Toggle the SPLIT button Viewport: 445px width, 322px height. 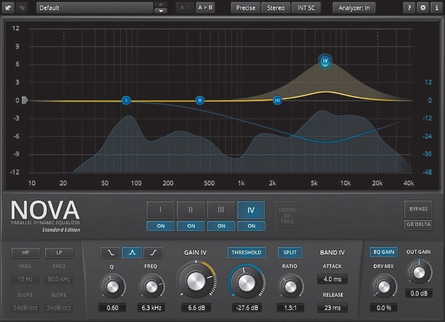click(x=290, y=253)
